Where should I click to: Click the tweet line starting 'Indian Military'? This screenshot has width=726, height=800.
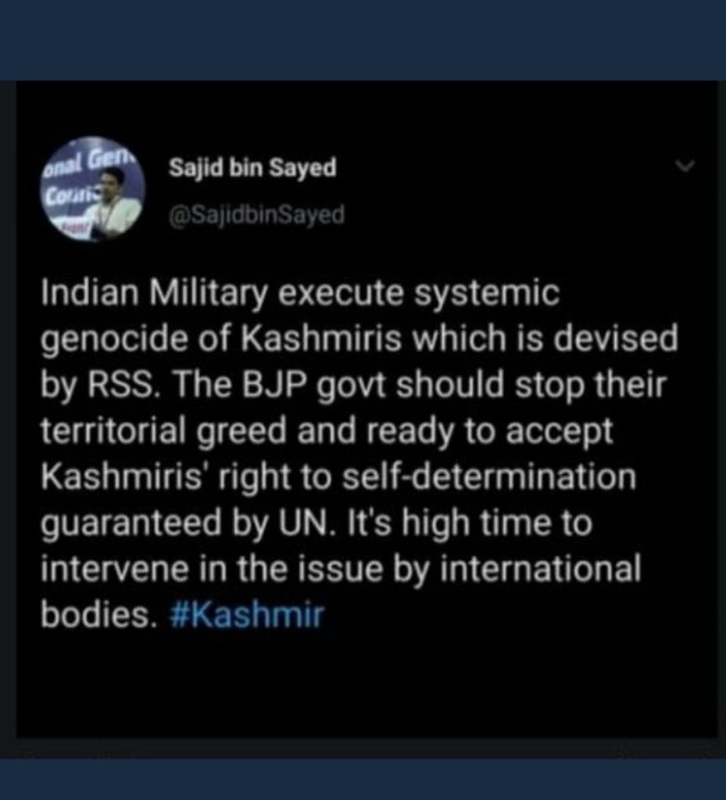301,295
